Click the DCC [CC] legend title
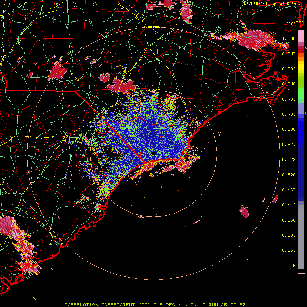The height and width of the screenshot is (307, 307). [x=295, y=22]
